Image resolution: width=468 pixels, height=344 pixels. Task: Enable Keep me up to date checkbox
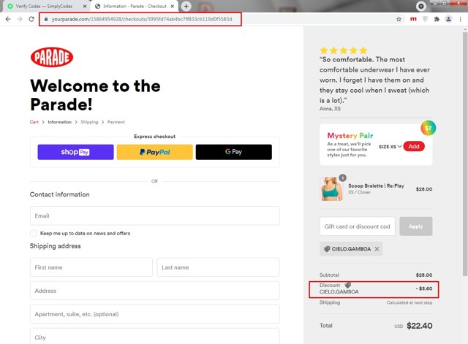pyautogui.click(x=34, y=233)
